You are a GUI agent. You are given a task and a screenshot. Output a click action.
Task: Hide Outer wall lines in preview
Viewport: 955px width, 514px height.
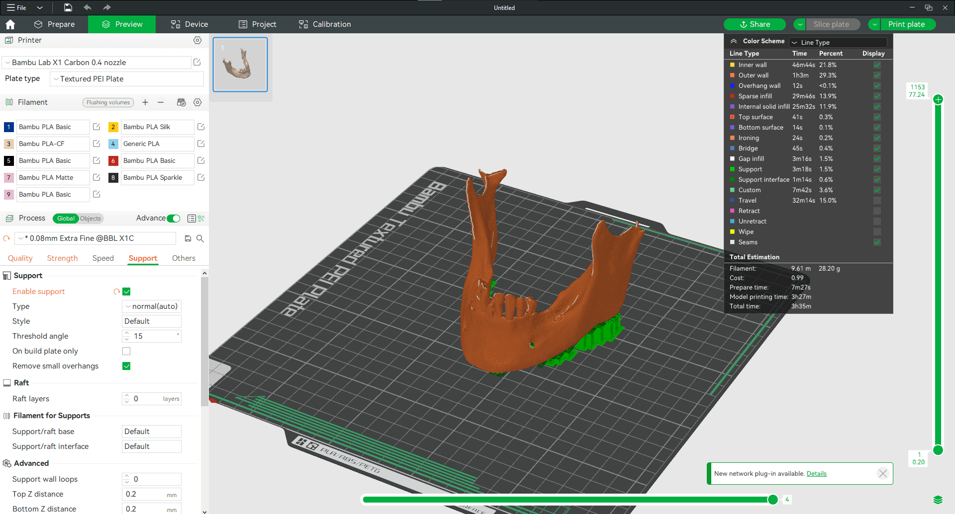pos(877,75)
